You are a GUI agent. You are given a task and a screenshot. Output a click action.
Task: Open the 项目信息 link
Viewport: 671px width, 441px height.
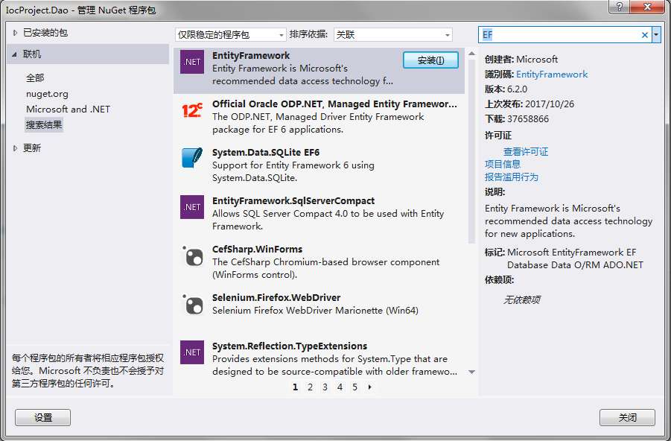pos(503,164)
